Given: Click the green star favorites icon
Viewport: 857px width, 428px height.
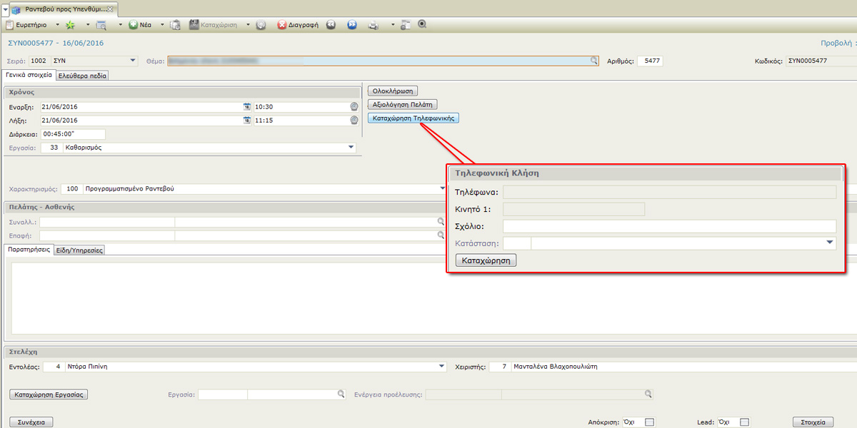Looking at the screenshot, I should (x=71, y=25).
